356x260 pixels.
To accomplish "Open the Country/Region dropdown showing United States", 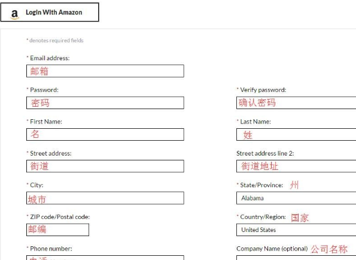I will click(296, 230).
